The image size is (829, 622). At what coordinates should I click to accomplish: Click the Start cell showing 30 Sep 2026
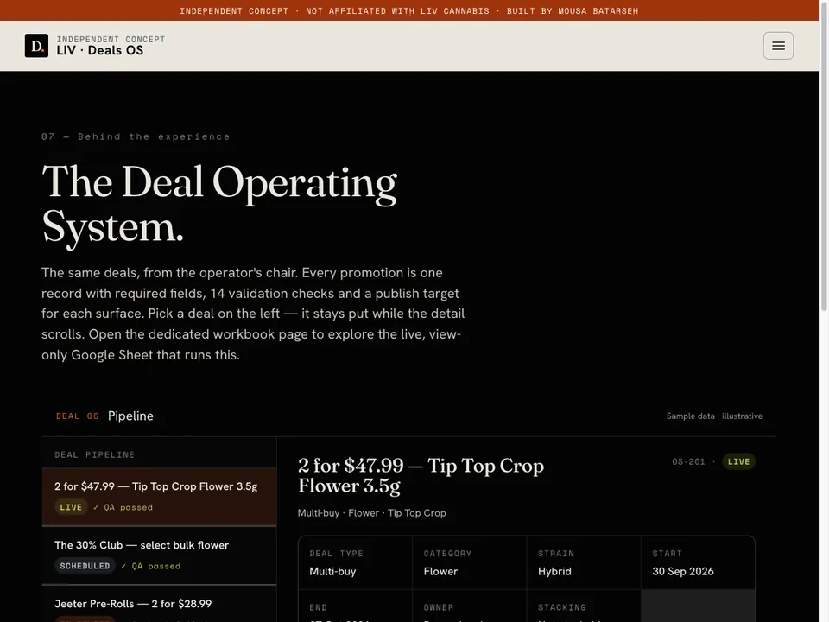(698, 562)
